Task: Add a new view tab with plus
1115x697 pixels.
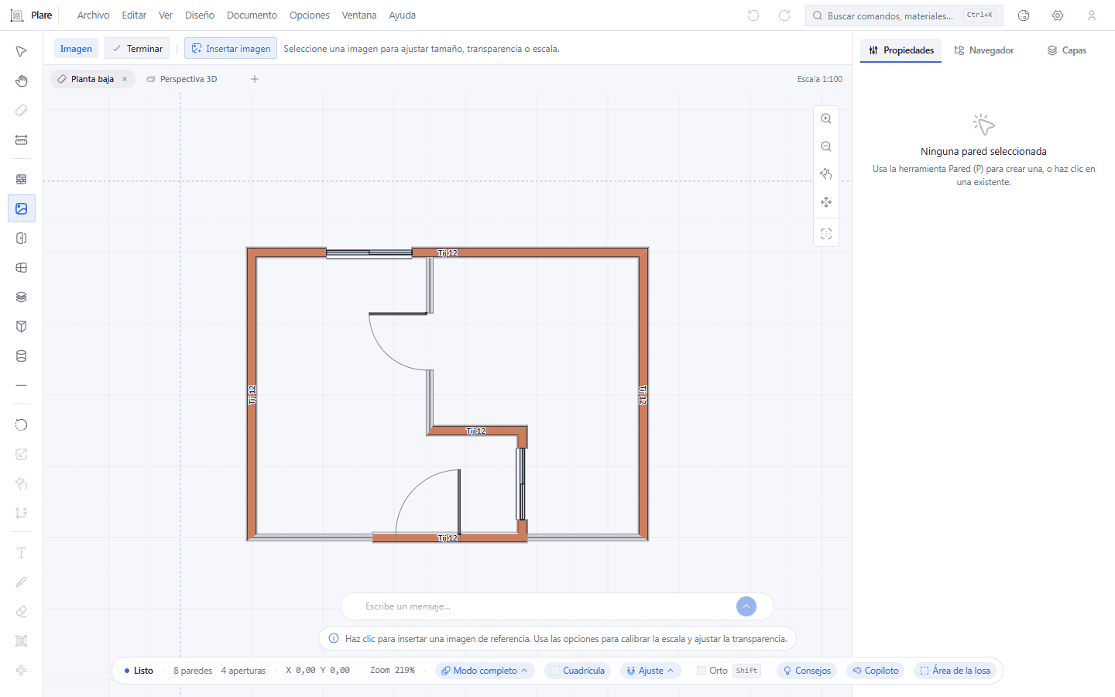Action: tap(255, 79)
